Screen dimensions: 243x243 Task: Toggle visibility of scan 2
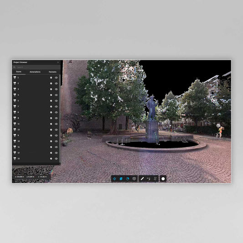(56, 83)
